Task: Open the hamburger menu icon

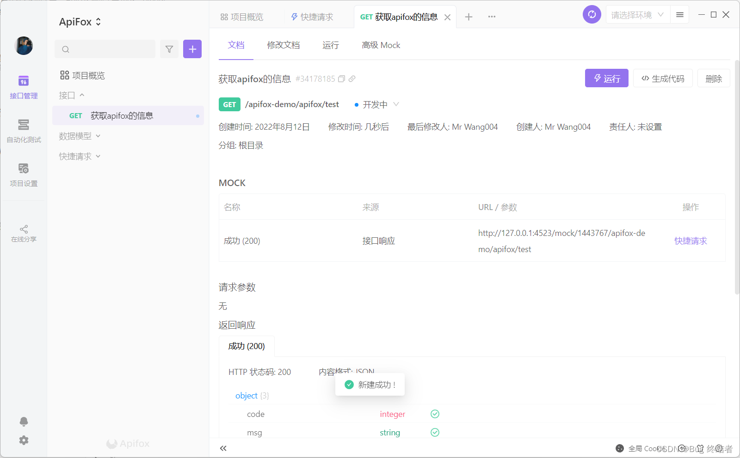Action: tap(680, 15)
